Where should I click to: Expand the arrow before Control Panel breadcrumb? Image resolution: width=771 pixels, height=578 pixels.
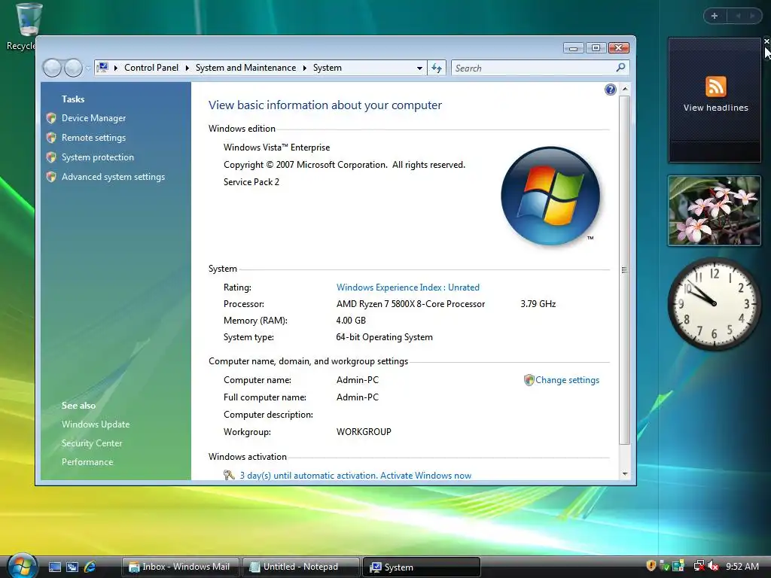[116, 68]
